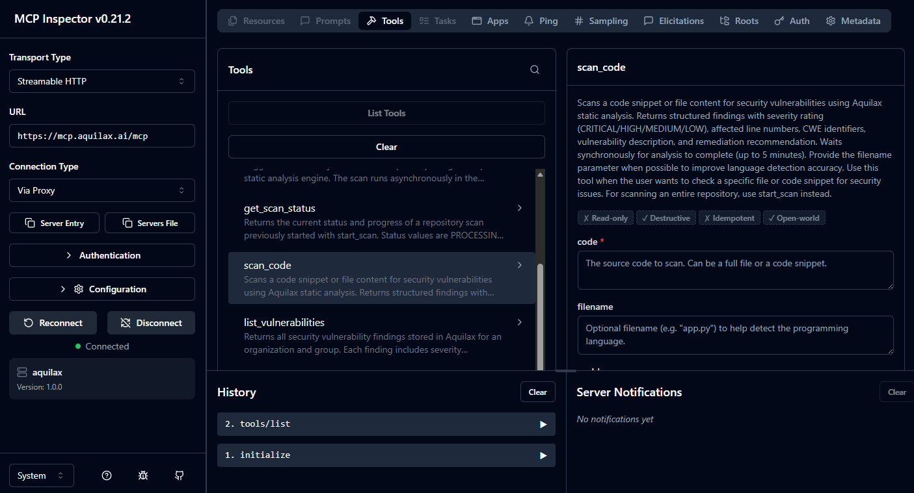
Task: Click the tools list scrollbar
Action: [x=540, y=316]
